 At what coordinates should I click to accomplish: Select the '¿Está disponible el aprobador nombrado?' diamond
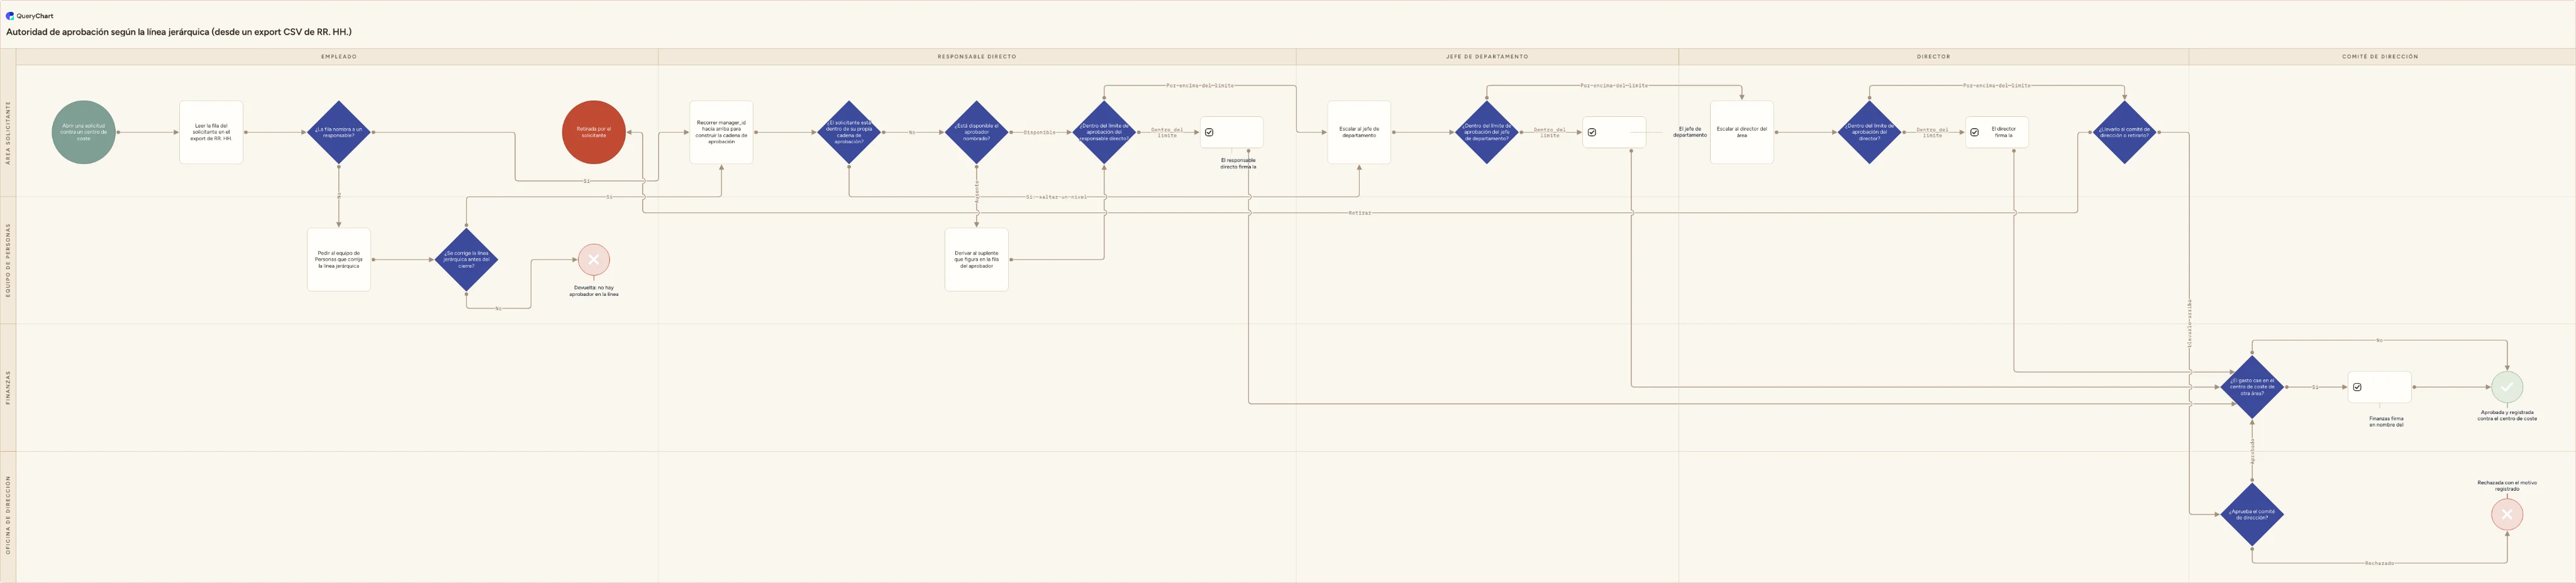(x=977, y=133)
